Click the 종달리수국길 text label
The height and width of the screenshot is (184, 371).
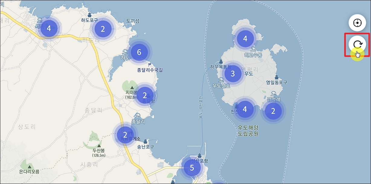(150, 70)
